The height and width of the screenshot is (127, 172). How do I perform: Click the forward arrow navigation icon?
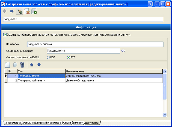click(x=12, y=11)
